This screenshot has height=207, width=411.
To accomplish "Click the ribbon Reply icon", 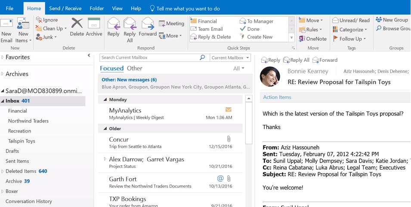I will point(114,24).
